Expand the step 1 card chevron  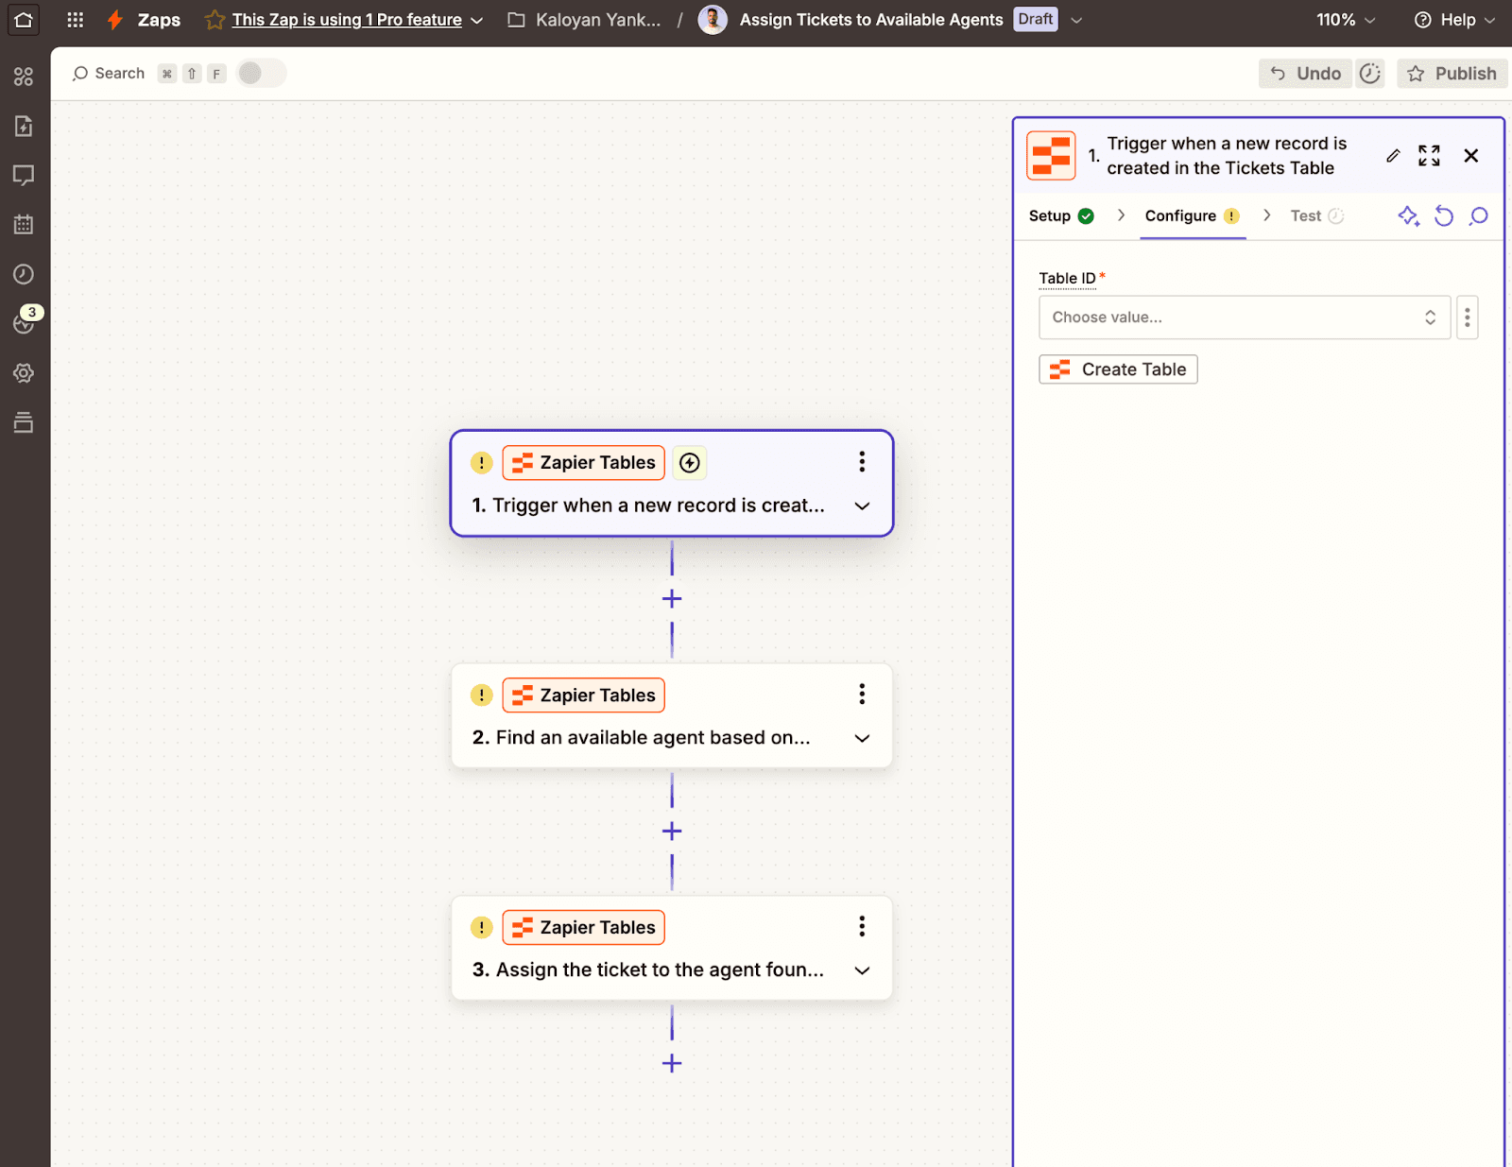pyautogui.click(x=862, y=506)
